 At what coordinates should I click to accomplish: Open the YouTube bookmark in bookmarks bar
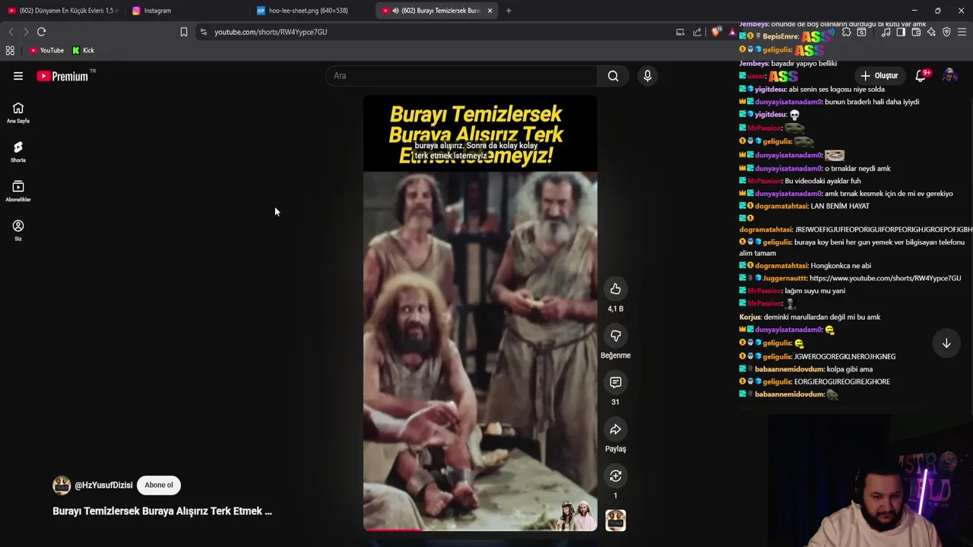pyautogui.click(x=46, y=50)
